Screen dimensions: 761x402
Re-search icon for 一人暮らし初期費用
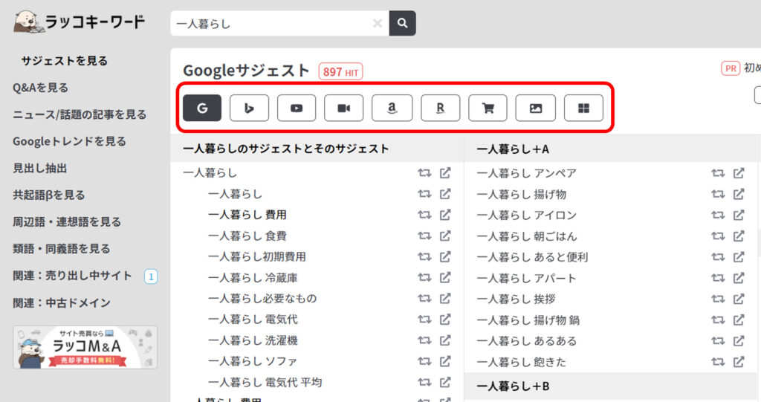[424, 256]
